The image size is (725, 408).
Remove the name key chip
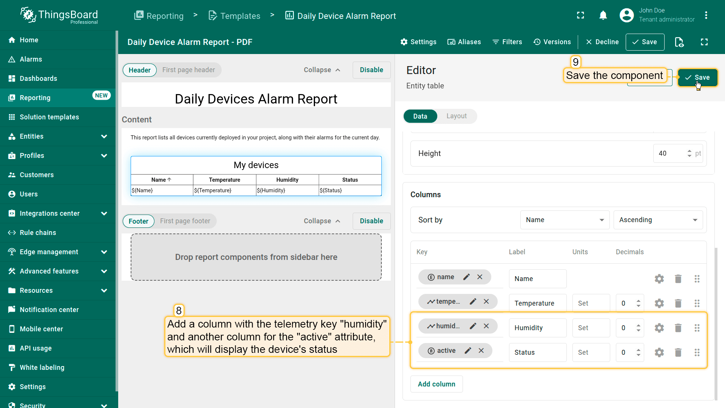(480, 277)
